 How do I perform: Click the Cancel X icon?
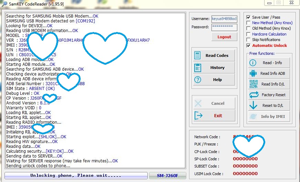(x=198, y=103)
